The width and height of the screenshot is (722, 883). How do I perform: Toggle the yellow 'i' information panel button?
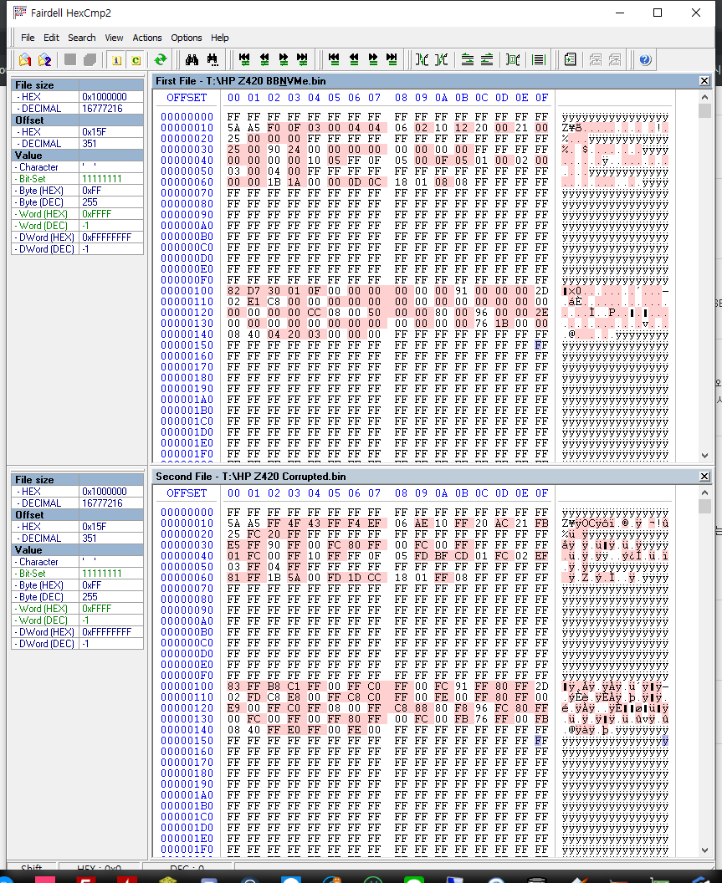116,59
